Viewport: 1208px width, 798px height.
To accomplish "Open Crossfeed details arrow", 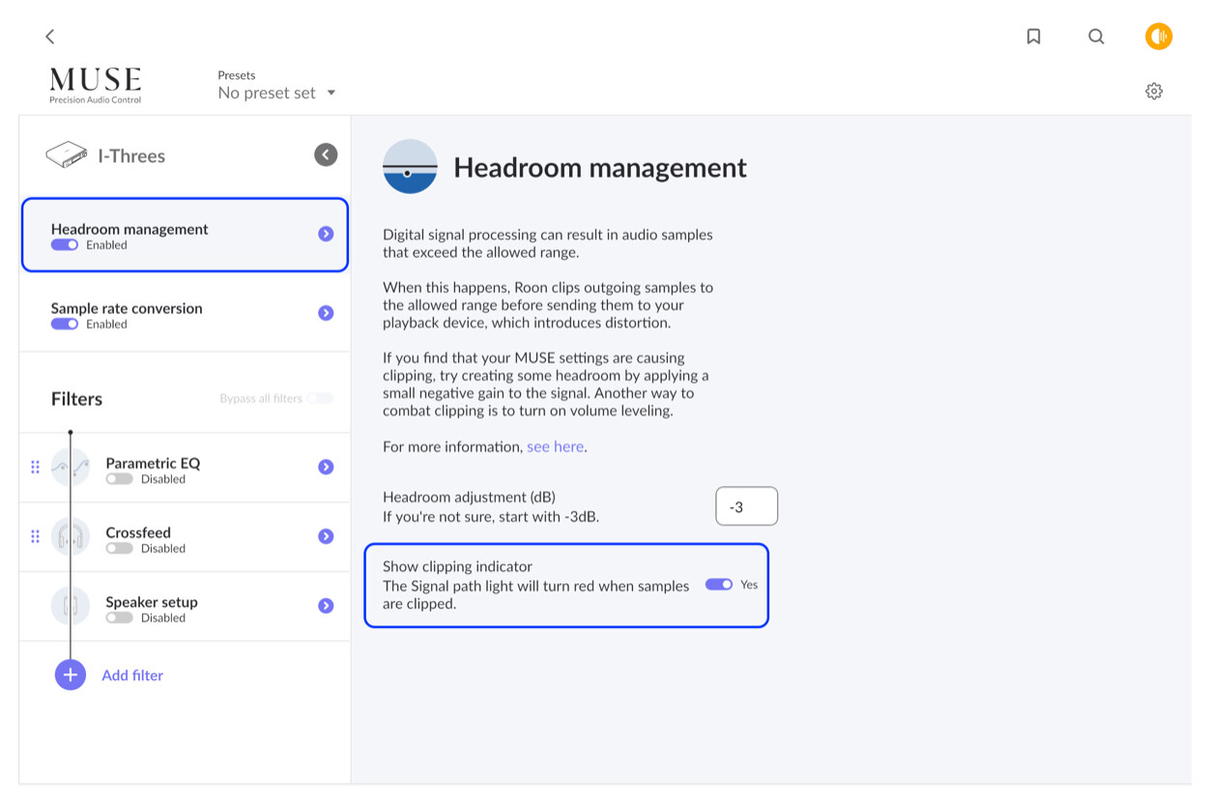I will click(326, 536).
